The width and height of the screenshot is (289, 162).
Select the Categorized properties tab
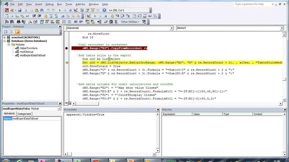(x=24, y=114)
